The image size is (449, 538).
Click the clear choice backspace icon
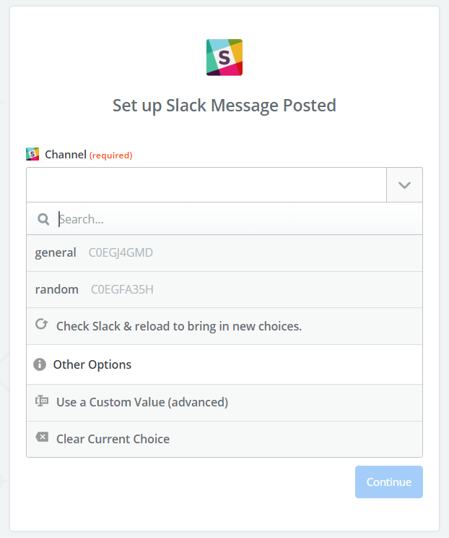[42, 438]
